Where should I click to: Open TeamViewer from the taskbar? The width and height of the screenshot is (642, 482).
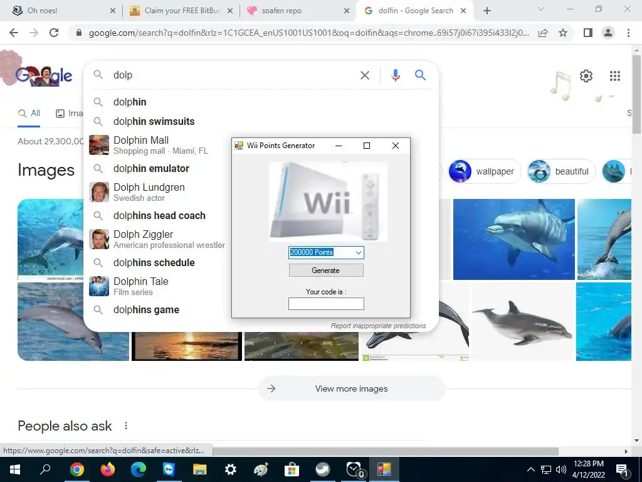169,469
